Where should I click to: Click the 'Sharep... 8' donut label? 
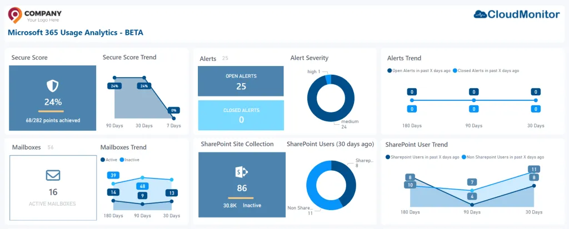tap(364, 163)
